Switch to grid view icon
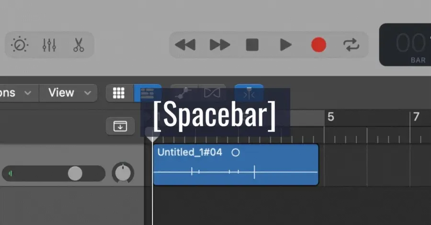Screen dimensions: 431x225 (120, 93)
